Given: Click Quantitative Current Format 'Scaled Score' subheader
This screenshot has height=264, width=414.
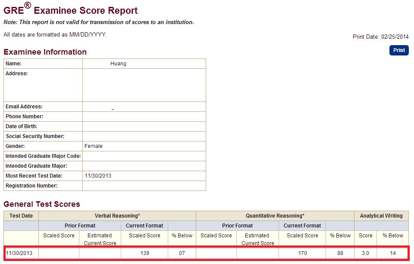Looking at the screenshot, I should (302, 236).
